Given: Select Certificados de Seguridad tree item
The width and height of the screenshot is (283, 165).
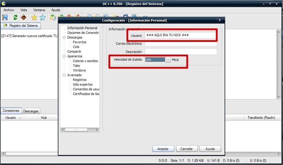Looking at the screenshot, I should pyautogui.click(x=86, y=94).
